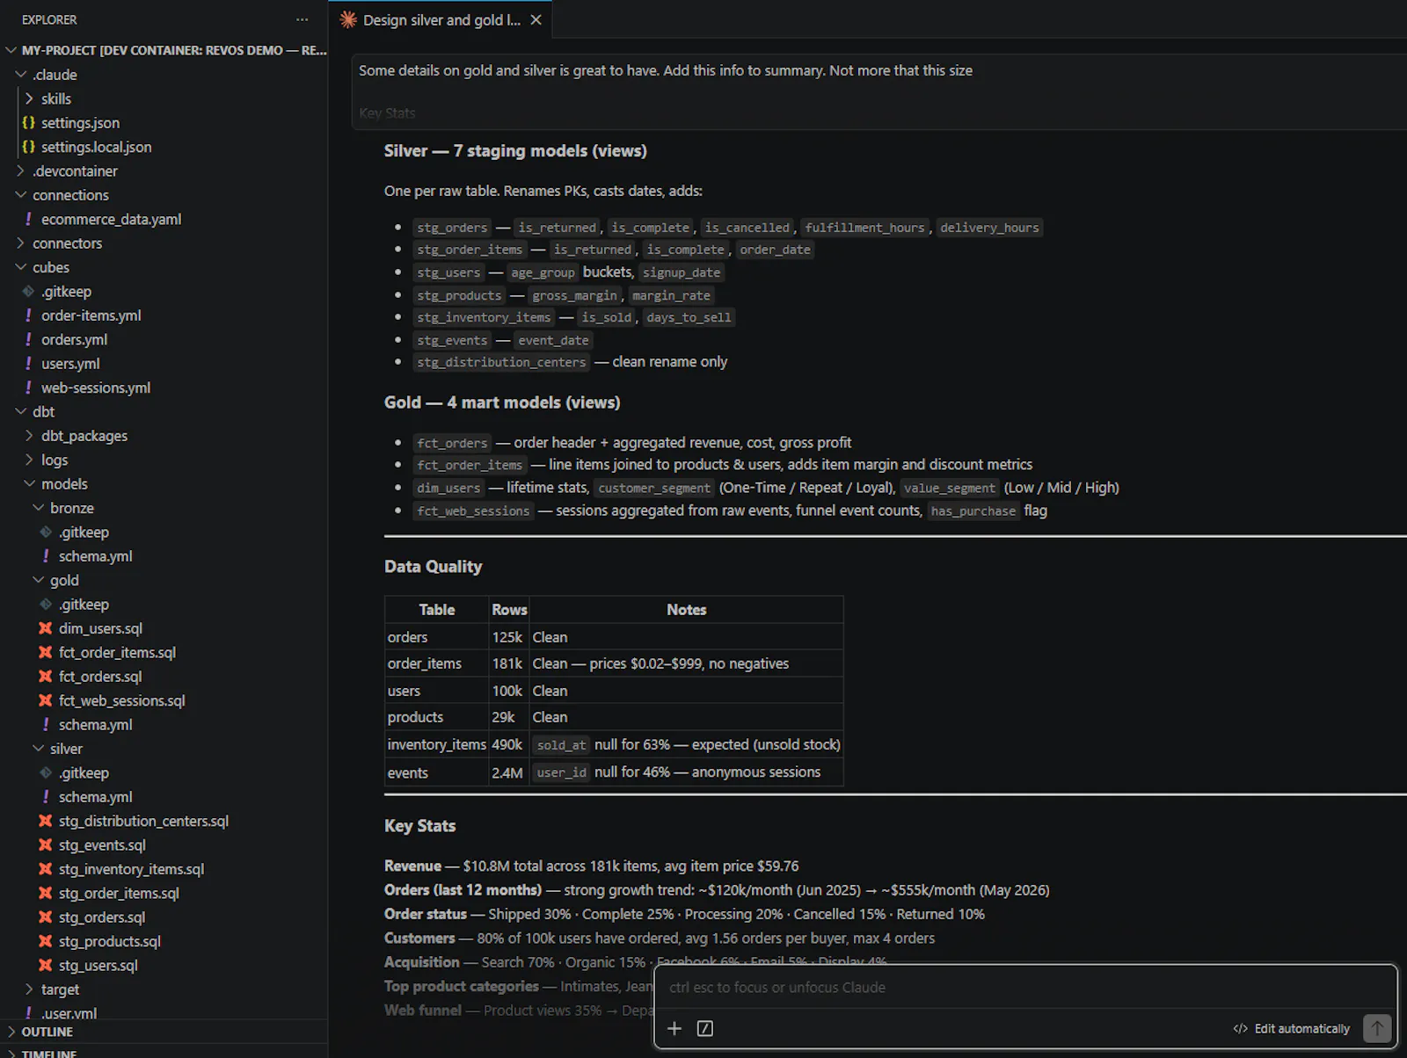The height and width of the screenshot is (1058, 1407).
Task: Click the customer_segment code label
Action: coord(654,488)
